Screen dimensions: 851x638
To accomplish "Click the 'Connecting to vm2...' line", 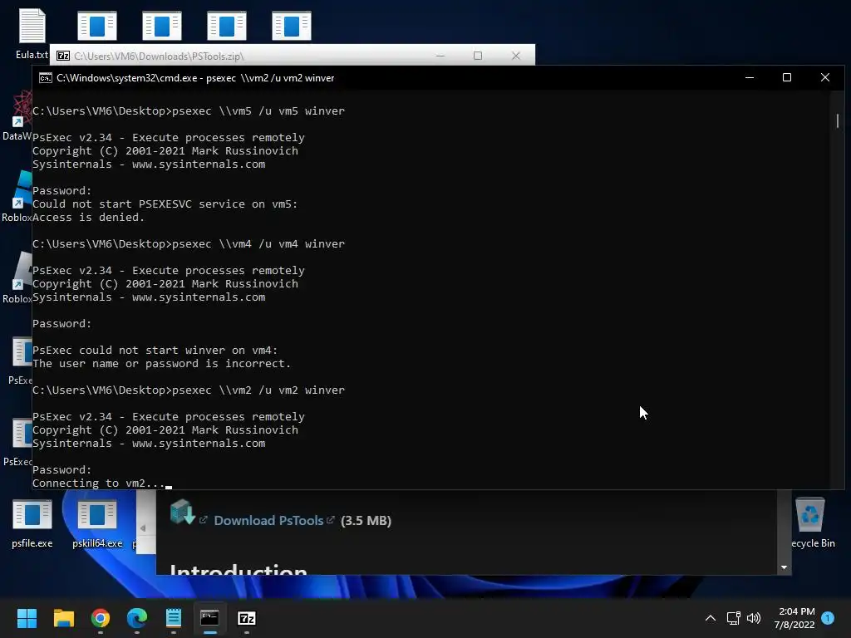I will click(x=98, y=483).
